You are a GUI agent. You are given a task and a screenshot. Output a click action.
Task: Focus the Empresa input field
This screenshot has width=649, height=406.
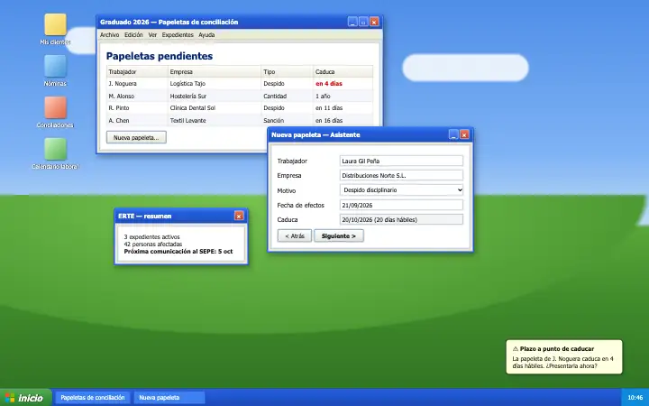pyautogui.click(x=401, y=175)
